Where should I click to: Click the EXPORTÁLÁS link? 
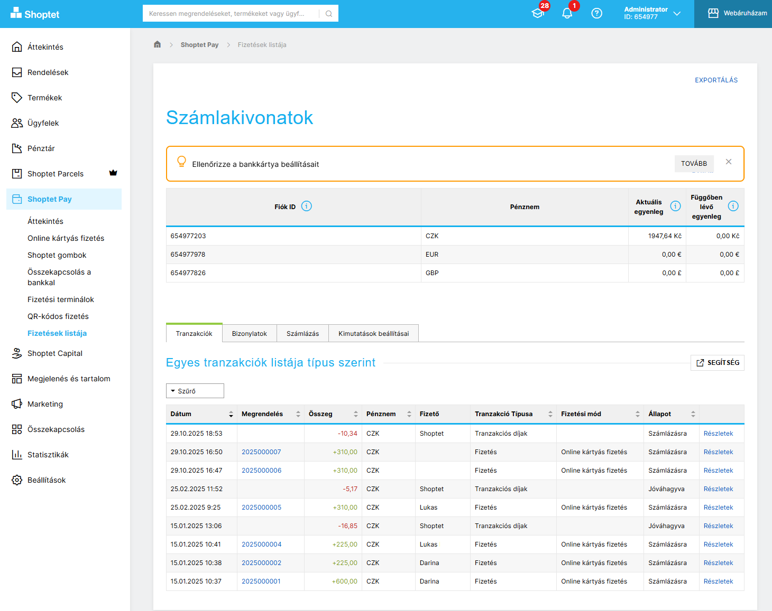click(716, 80)
